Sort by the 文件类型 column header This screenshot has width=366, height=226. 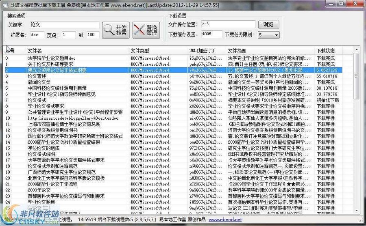pos(158,51)
